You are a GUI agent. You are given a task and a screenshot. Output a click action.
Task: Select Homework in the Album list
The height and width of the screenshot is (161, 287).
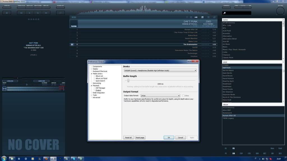[x=226, y=113]
